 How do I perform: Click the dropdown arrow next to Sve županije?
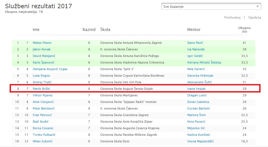[x=258, y=7]
